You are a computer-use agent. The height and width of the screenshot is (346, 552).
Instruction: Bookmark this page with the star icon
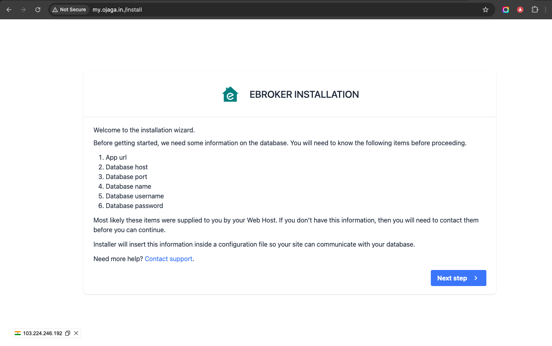[486, 10]
